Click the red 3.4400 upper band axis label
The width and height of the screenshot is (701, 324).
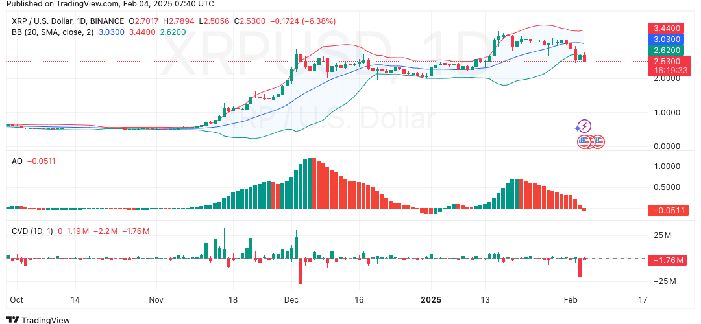[667, 29]
